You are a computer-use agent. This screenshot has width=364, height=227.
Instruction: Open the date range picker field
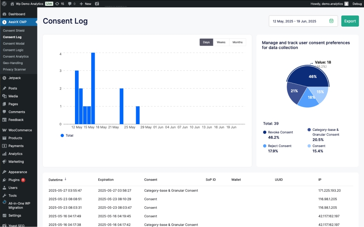point(303,21)
